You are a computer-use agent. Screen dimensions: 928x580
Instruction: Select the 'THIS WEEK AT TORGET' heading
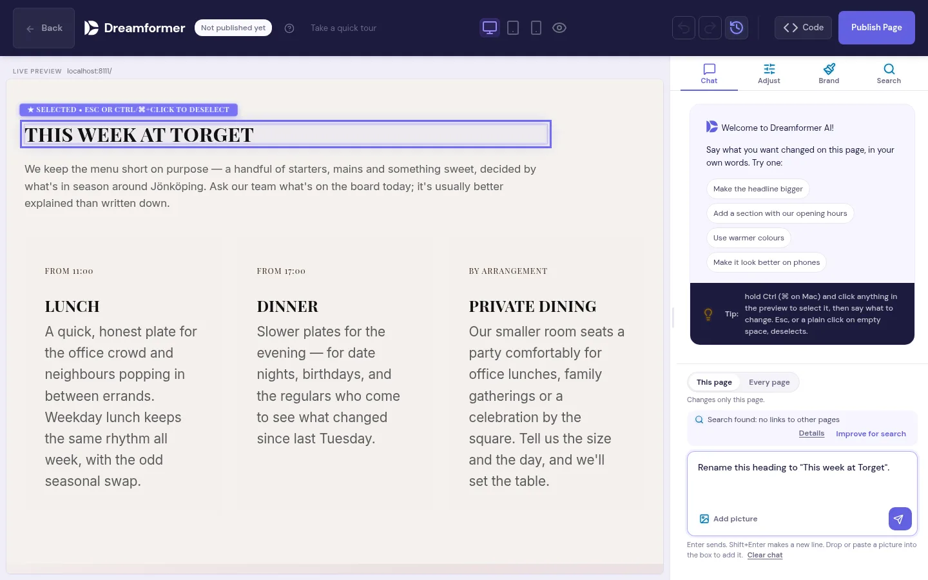pos(285,134)
